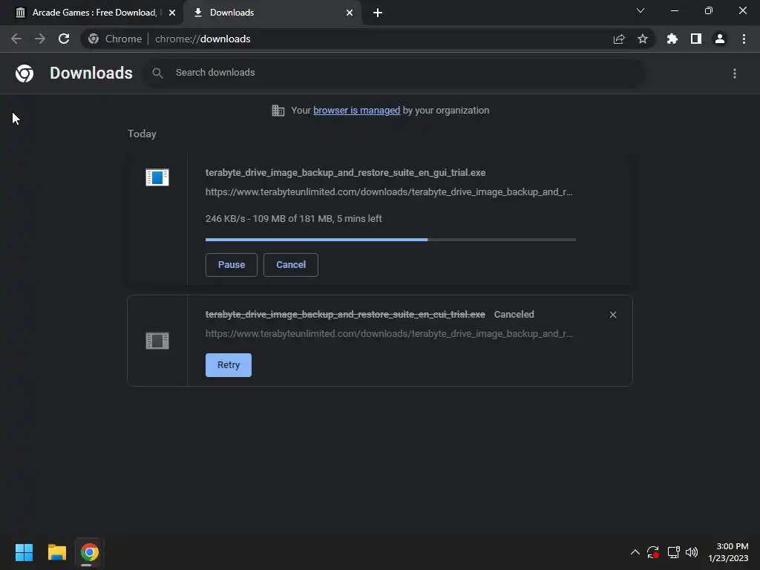This screenshot has width=760, height=570.
Task: Open the clock showing 3:00 PM
Action: pyautogui.click(x=728, y=552)
